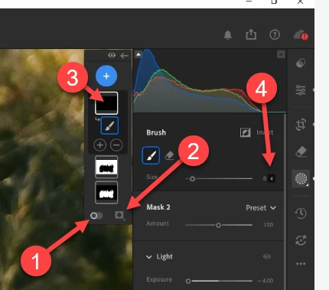Toggle highlight clipping triangle in histogram
Image resolution: width=329 pixels, height=290 pixels.
tap(281, 54)
